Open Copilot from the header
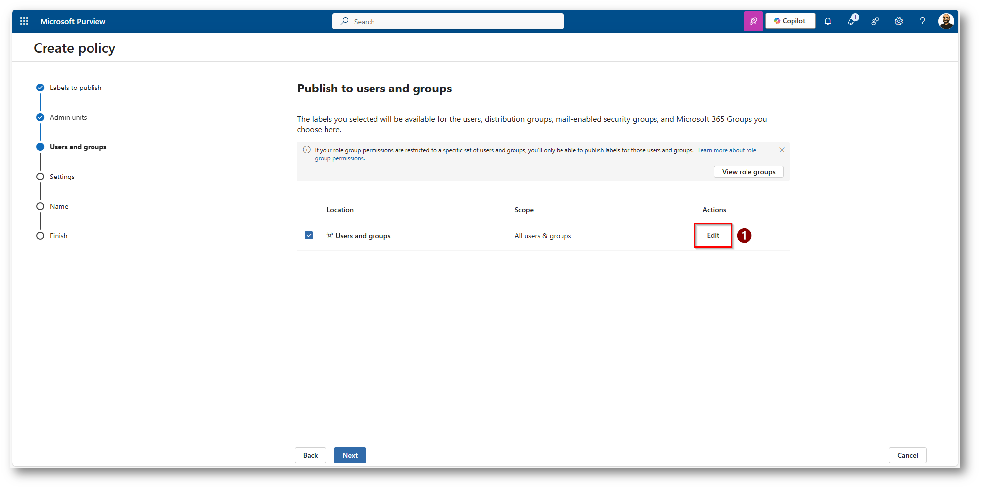The width and height of the screenshot is (981, 489). pyautogui.click(x=790, y=21)
